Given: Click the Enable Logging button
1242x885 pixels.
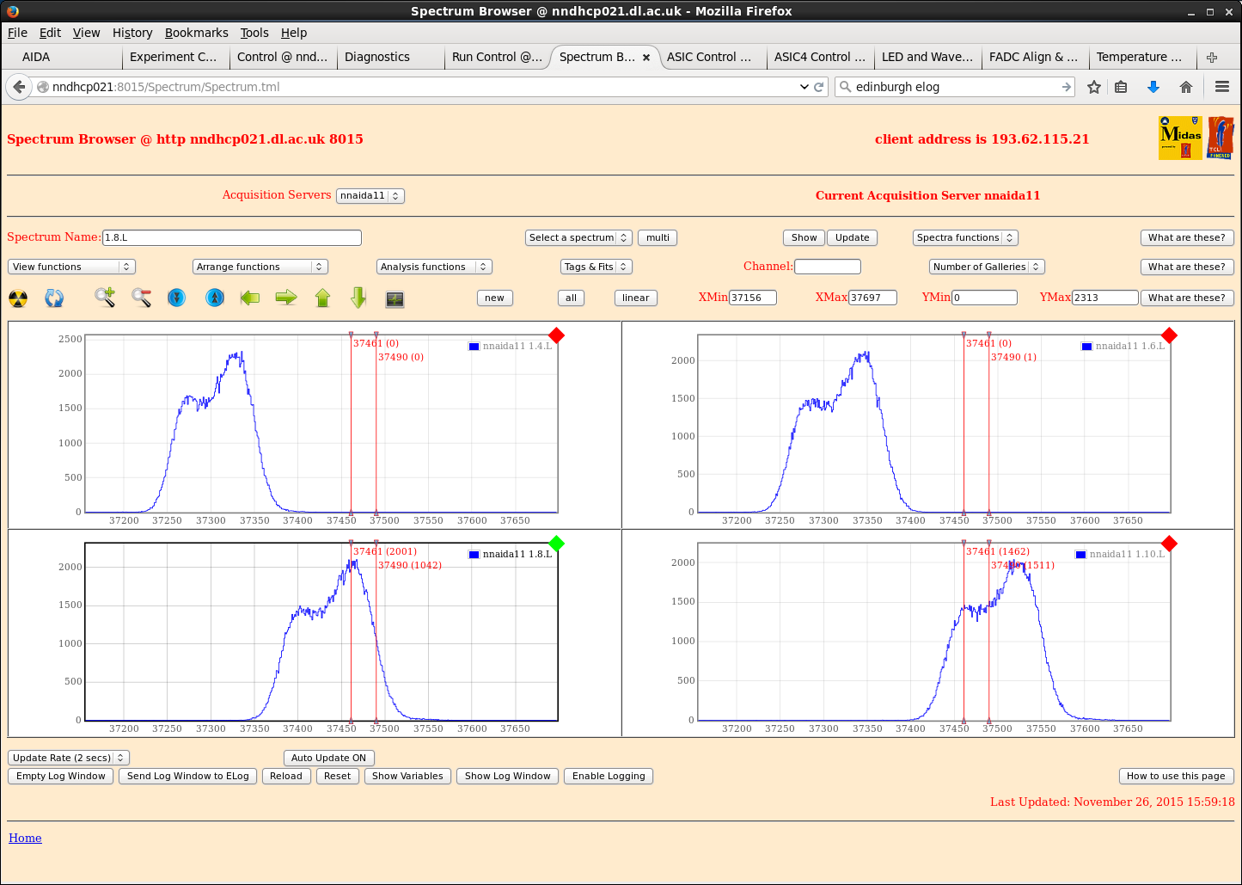Looking at the screenshot, I should coord(609,776).
